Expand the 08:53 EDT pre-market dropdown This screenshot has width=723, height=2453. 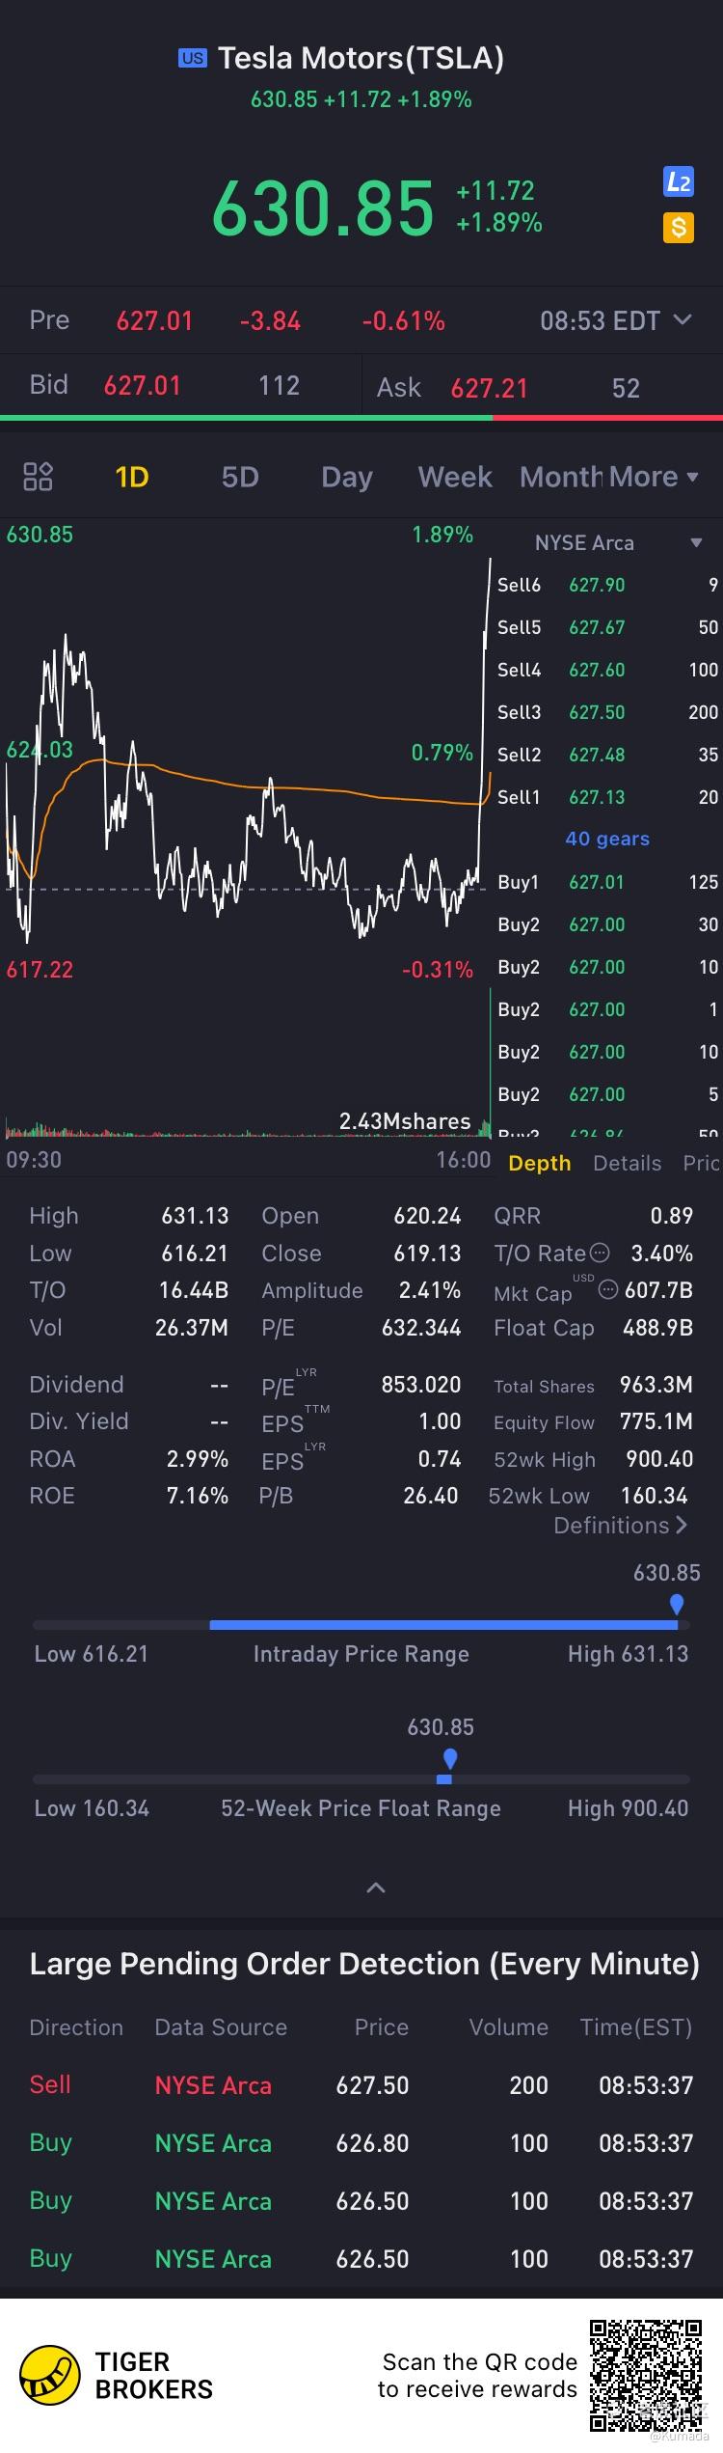pyautogui.click(x=615, y=320)
